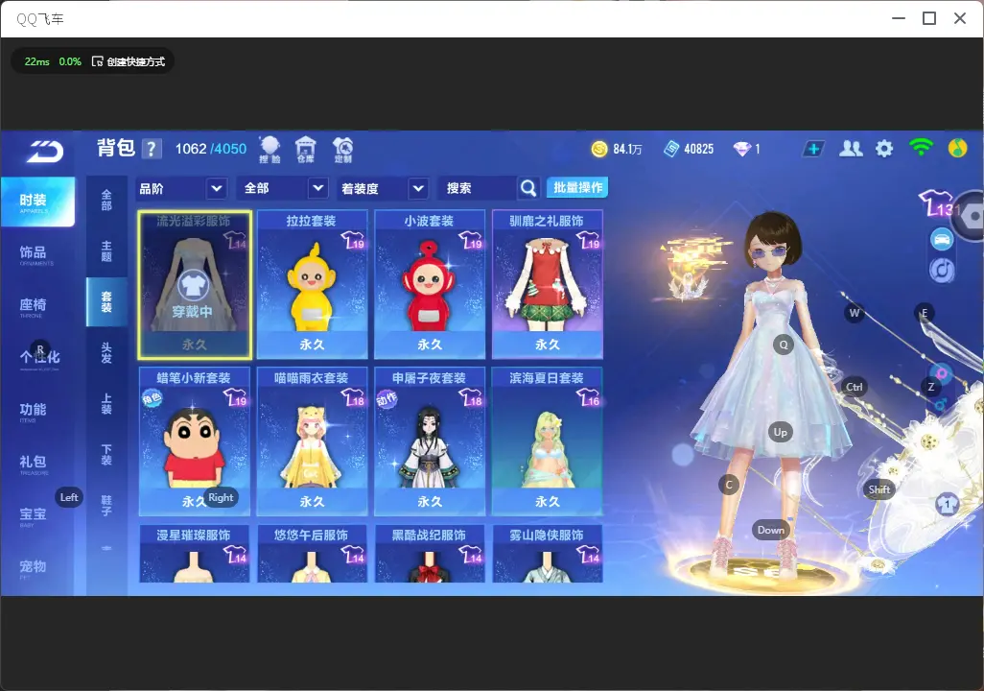Click the back logo icon at top left
This screenshot has width=984, height=691.
(44, 151)
